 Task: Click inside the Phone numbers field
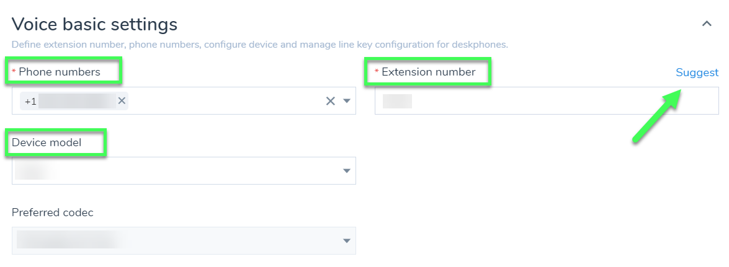click(184, 101)
